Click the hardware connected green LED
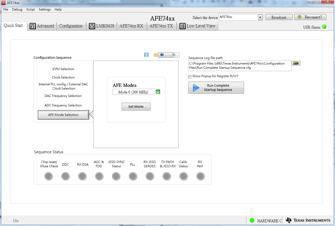 (x=252, y=220)
